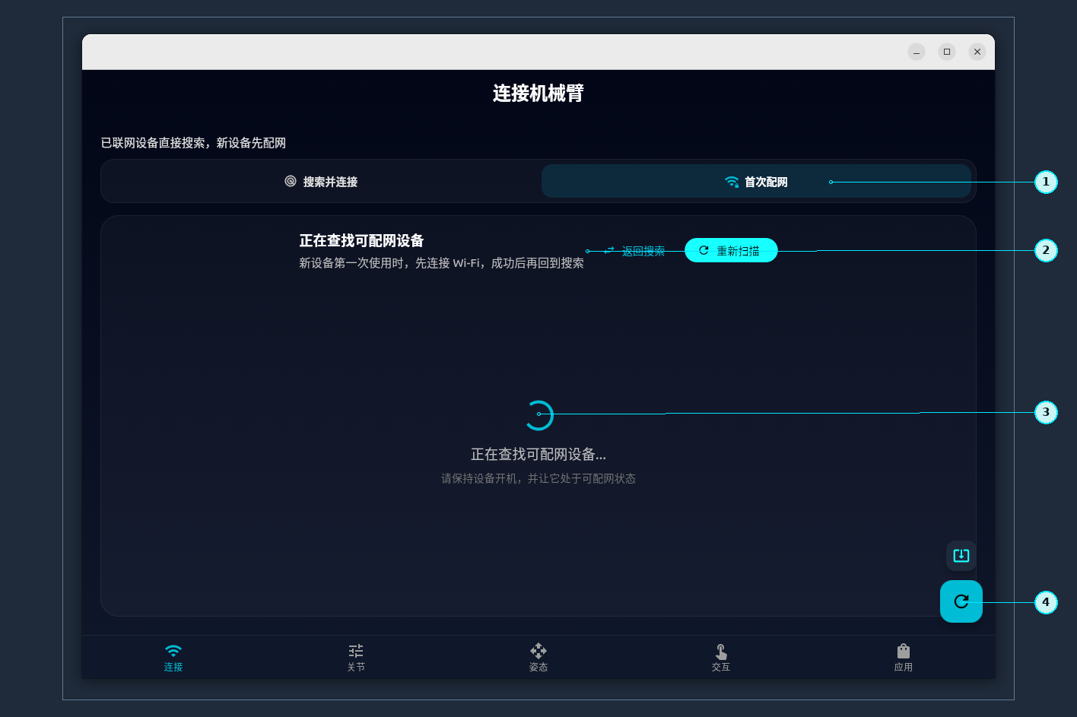Click the 重新扫描 button
The image size is (1077, 717).
[731, 250]
